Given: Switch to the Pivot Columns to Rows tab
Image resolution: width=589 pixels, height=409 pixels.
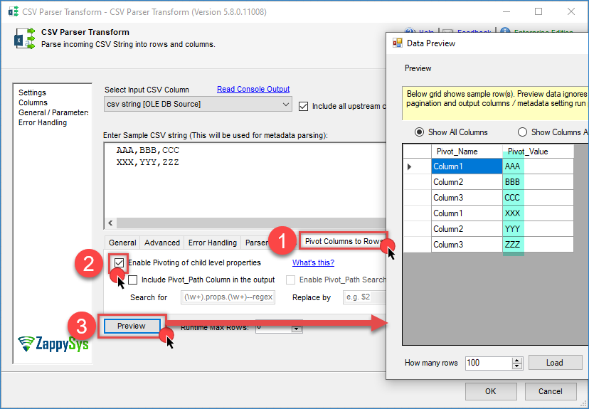Looking at the screenshot, I should click(344, 242).
